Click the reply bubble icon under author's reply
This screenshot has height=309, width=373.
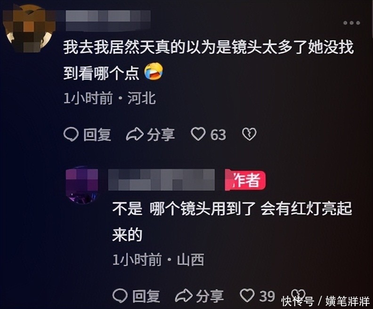pos(120,295)
